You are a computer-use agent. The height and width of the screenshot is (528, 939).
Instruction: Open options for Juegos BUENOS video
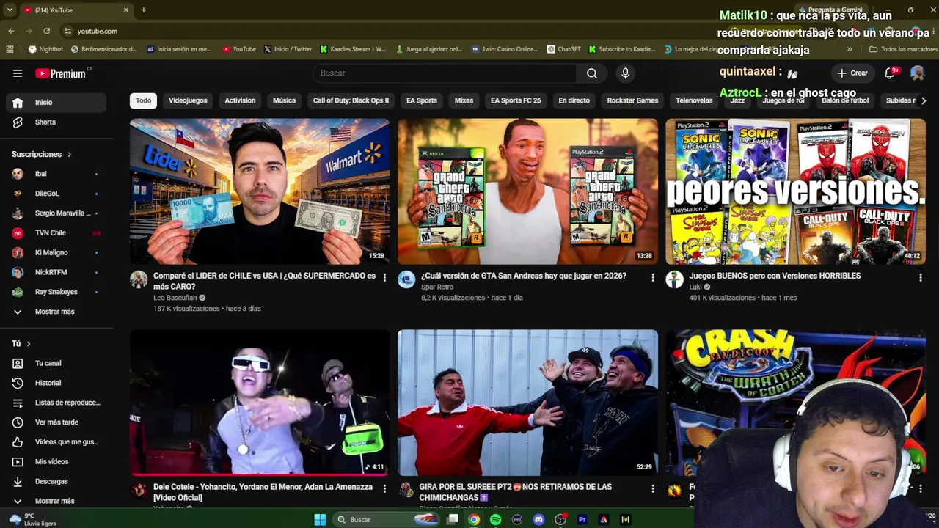[920, 277]
